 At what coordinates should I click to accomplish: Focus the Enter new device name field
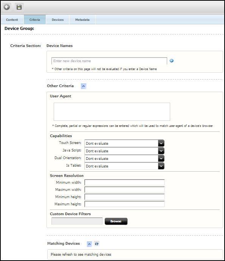pos(109,61)
